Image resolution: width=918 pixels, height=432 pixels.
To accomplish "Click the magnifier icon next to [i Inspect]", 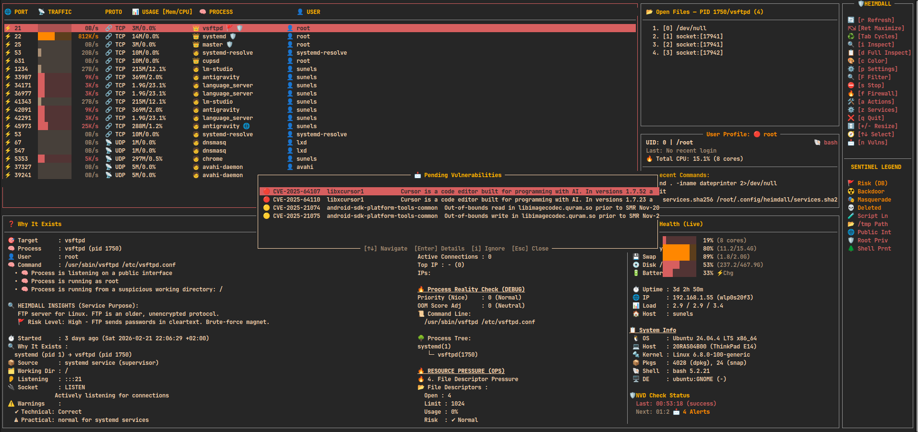I will [851, 45].
